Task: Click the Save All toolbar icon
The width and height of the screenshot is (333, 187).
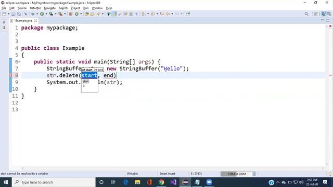Action: tap(19, 14)
